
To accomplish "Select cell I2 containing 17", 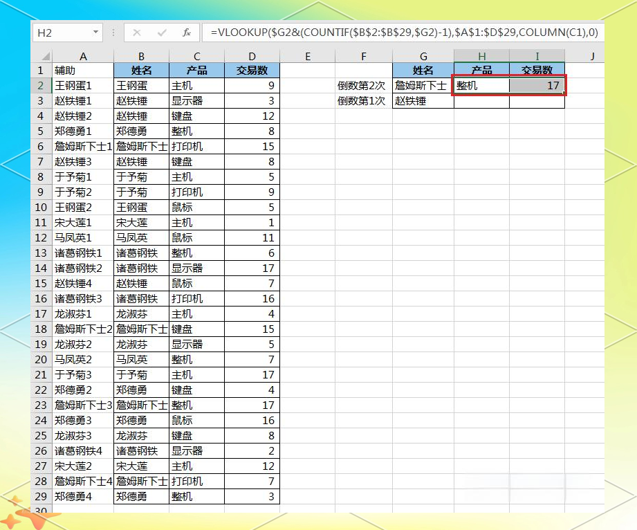I will pos(537,85).
